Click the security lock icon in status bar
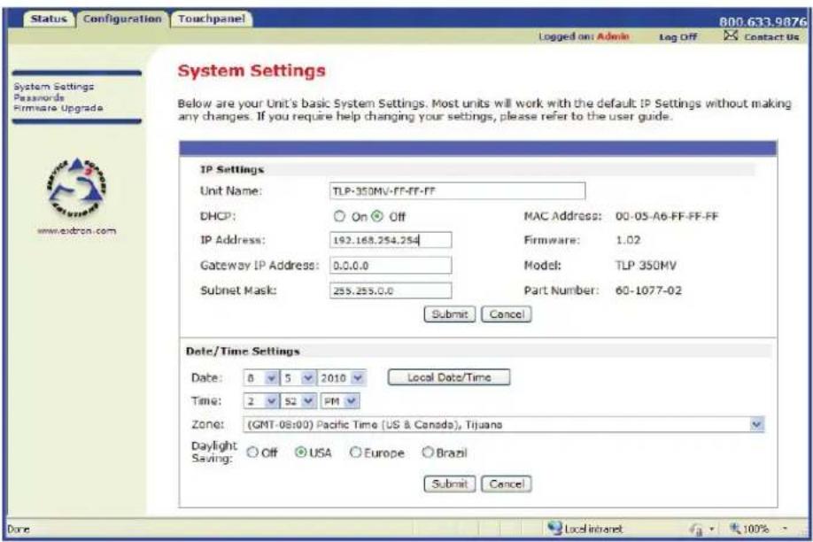813x542 pixels. tap(696, 529)
